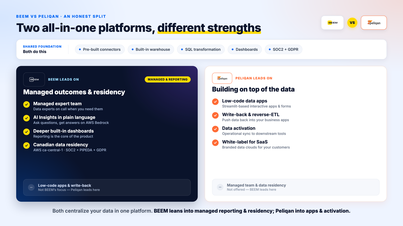Screen dimensions: 403x226
Task: Click 'Reporting is the core of the product'
Action: tap(63, 136)
